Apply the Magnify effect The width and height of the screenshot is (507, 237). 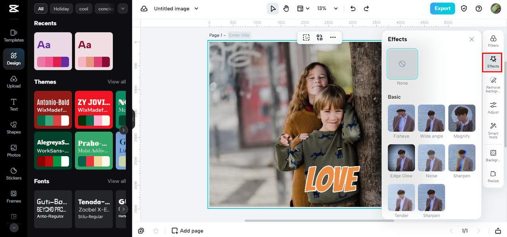point(462,118)
